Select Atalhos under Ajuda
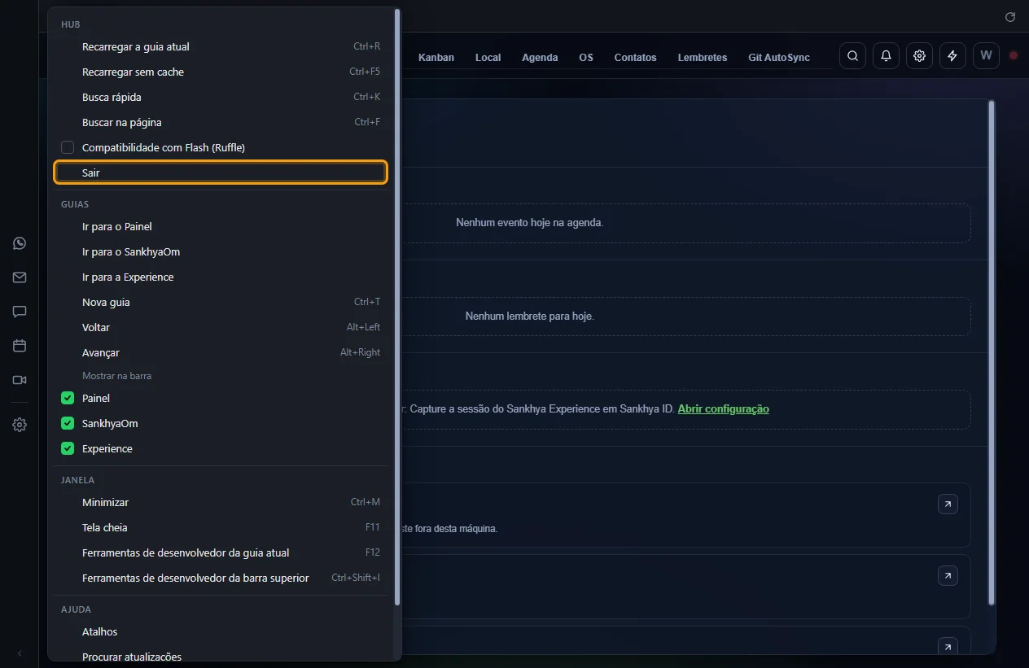1029x668 pixels. point(221,631)
